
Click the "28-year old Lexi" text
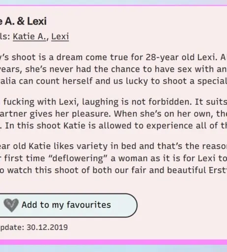pos(180,57)
